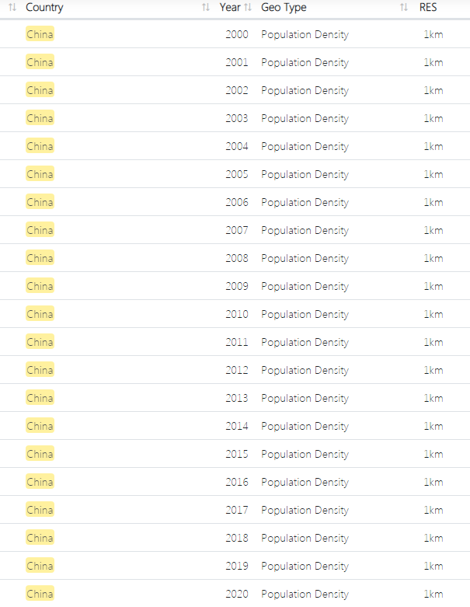
Task: Click the 1km value in the 2012 row
Action: point(433,370)
